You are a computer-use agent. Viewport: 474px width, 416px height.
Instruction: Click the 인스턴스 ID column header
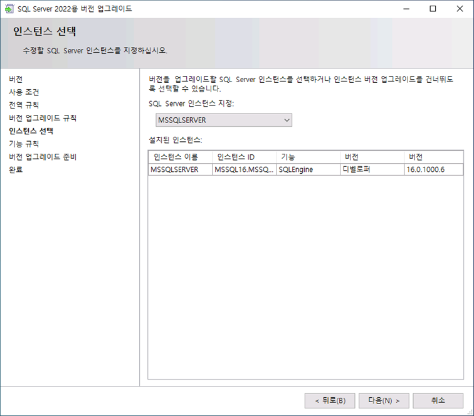coord(245,157)
